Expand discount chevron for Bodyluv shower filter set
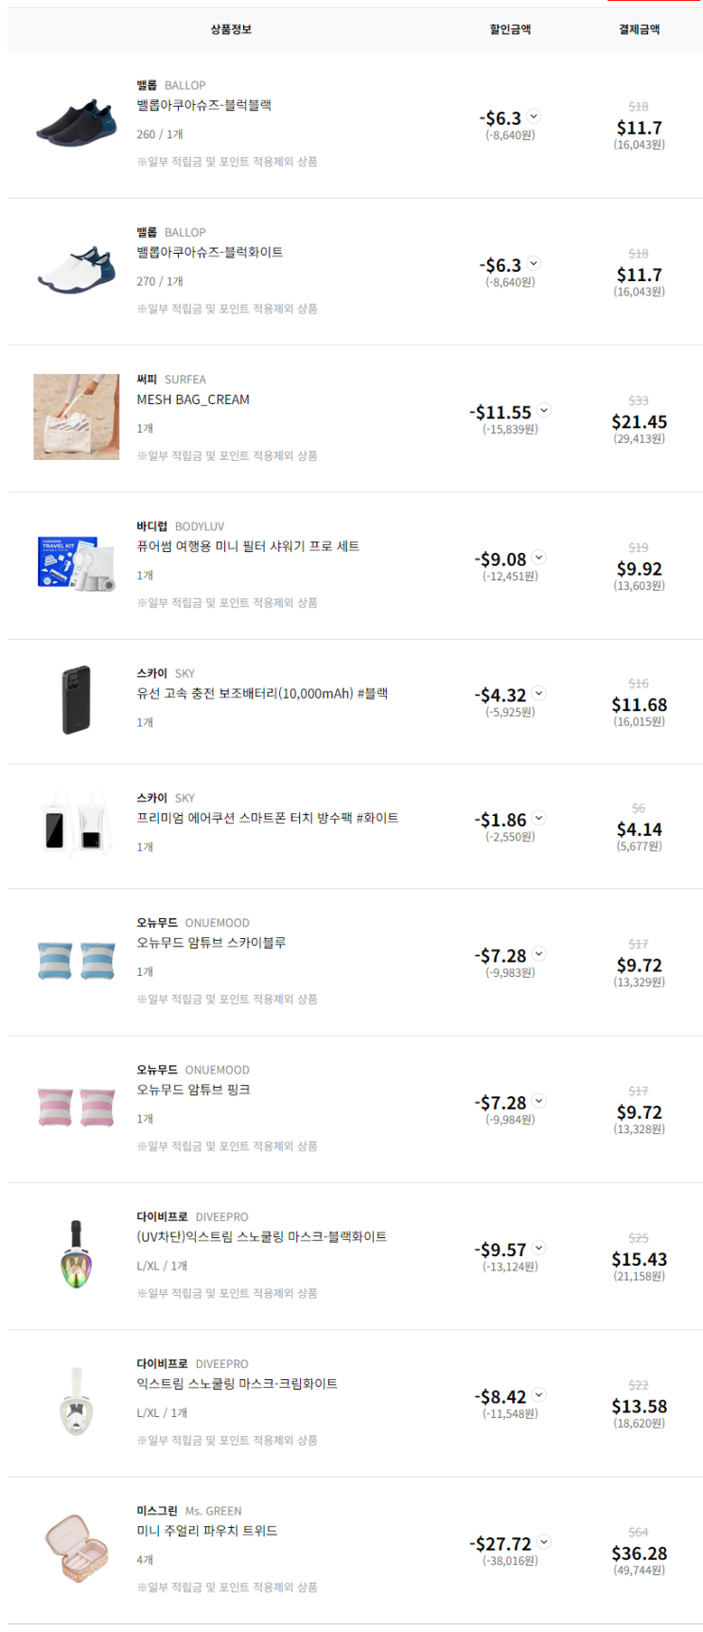The height and width of the screenshot is (1632, 703). coord(538,558)
